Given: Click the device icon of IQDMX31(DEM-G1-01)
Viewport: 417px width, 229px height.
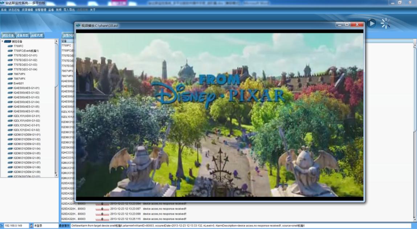Looking at the screenshot, I should click(10, 135).
